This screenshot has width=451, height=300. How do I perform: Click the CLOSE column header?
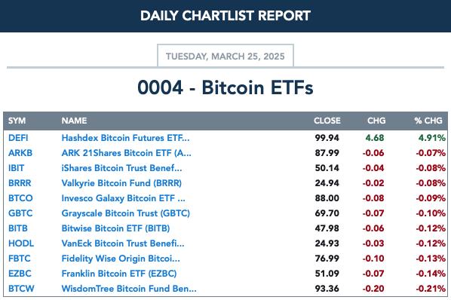(x=327, y=121)
